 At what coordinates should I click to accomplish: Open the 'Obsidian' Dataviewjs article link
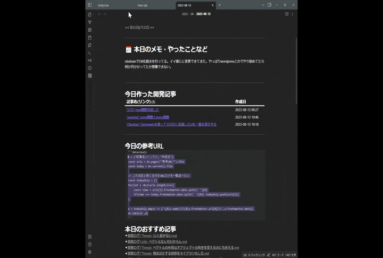coord(171,124)
